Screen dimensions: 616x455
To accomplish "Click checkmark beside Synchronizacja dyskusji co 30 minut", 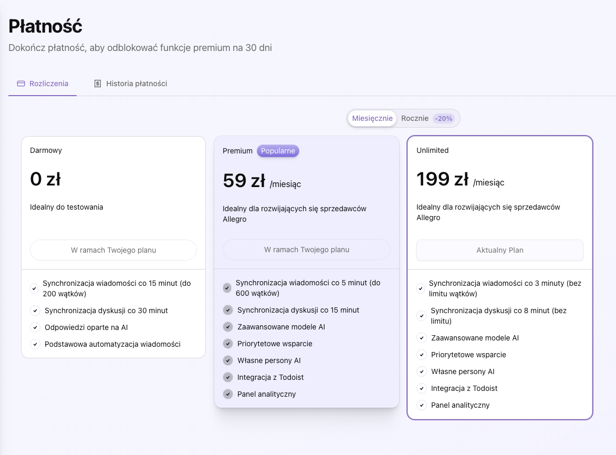I will [x=35, y=311].
